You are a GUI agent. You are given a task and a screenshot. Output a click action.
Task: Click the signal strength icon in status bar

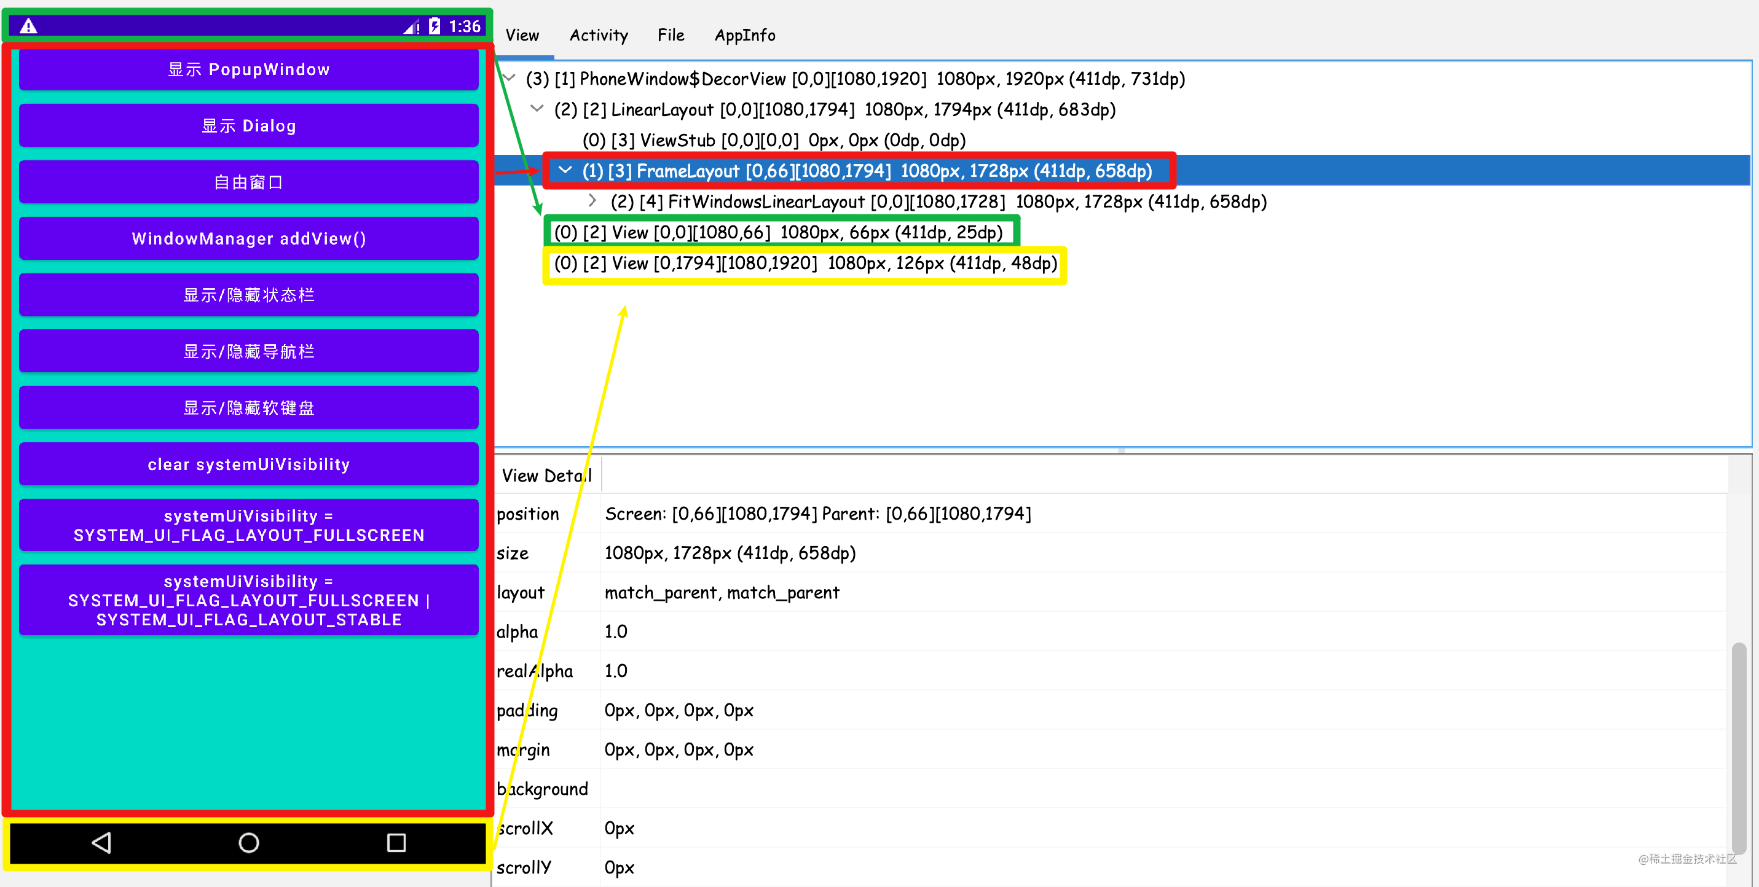click(411, 26)
